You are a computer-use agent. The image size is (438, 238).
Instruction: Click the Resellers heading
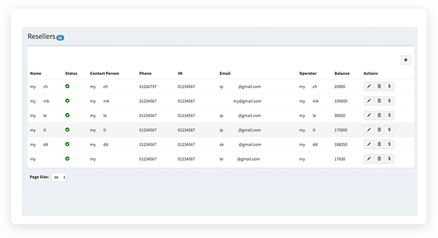[41, 36]
